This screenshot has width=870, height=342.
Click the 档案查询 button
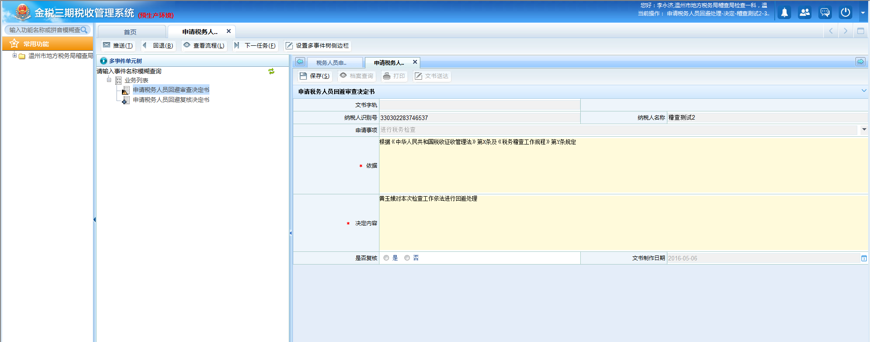coord(357,76)
